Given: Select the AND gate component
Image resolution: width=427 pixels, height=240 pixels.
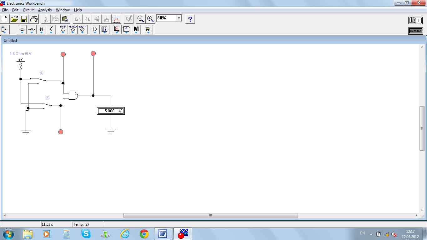Looking at the screenshot, I should tap(73, 96).
